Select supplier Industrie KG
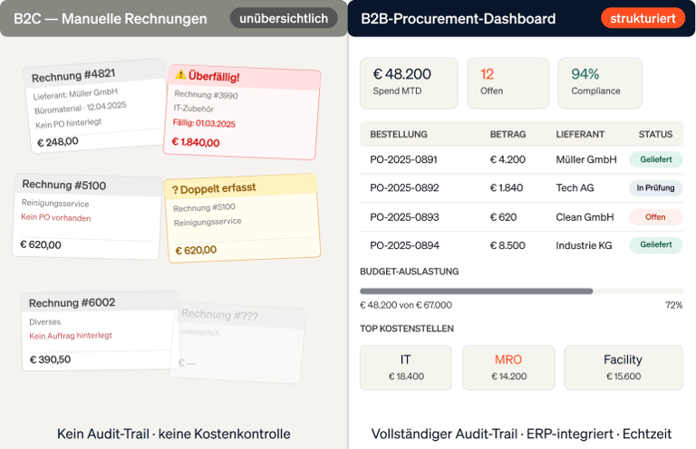 pos(584,245)
